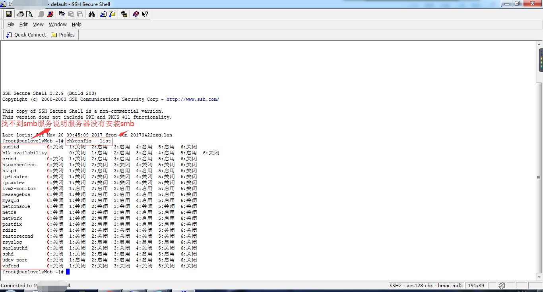Click the window title bar app icon
Image resolution: width=543 pixels, height=292 pixels.
[x=3, y=4]
